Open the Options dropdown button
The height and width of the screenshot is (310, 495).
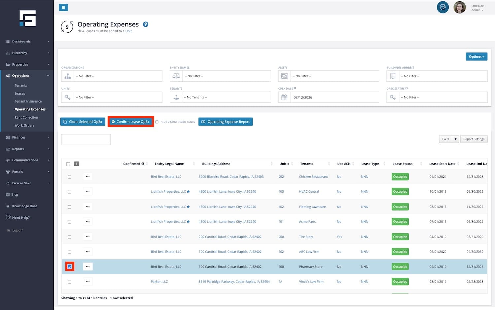click(x=476, y=57)
